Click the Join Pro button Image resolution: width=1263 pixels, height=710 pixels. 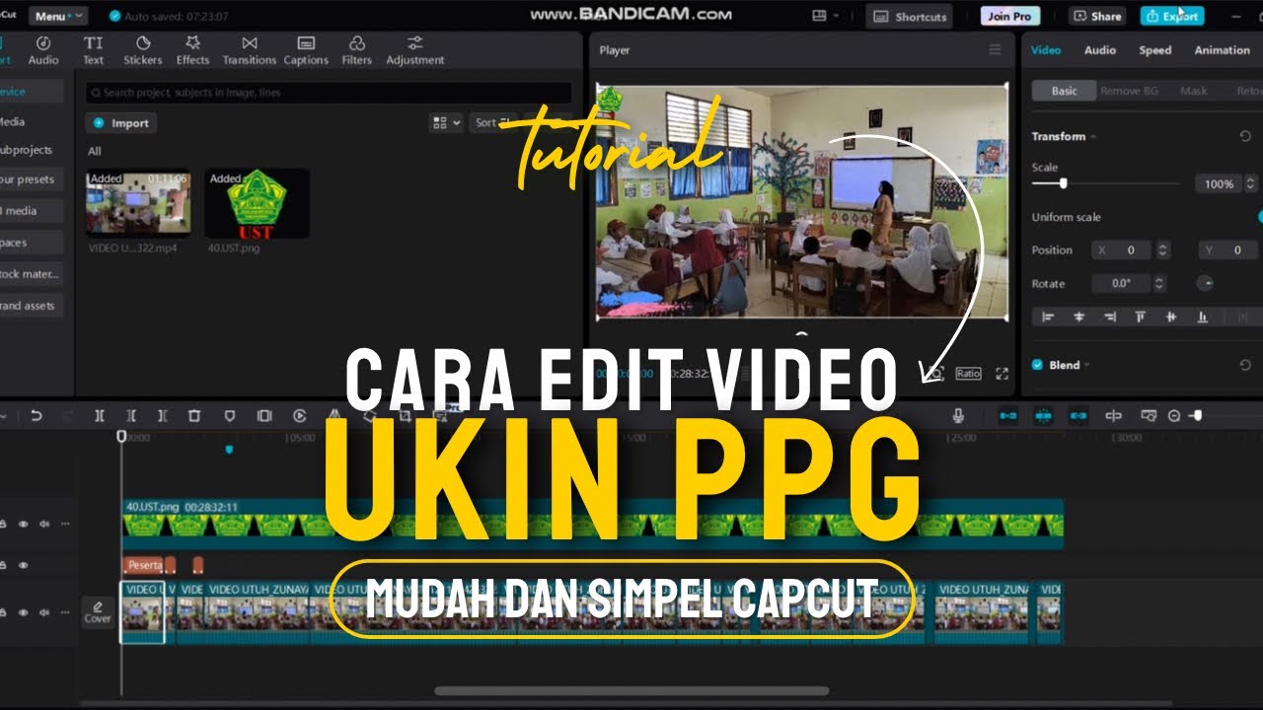1010,16
